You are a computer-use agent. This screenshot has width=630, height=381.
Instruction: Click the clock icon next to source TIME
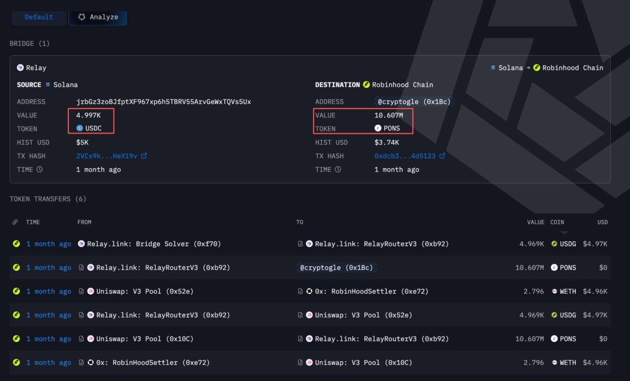(40, 170)
